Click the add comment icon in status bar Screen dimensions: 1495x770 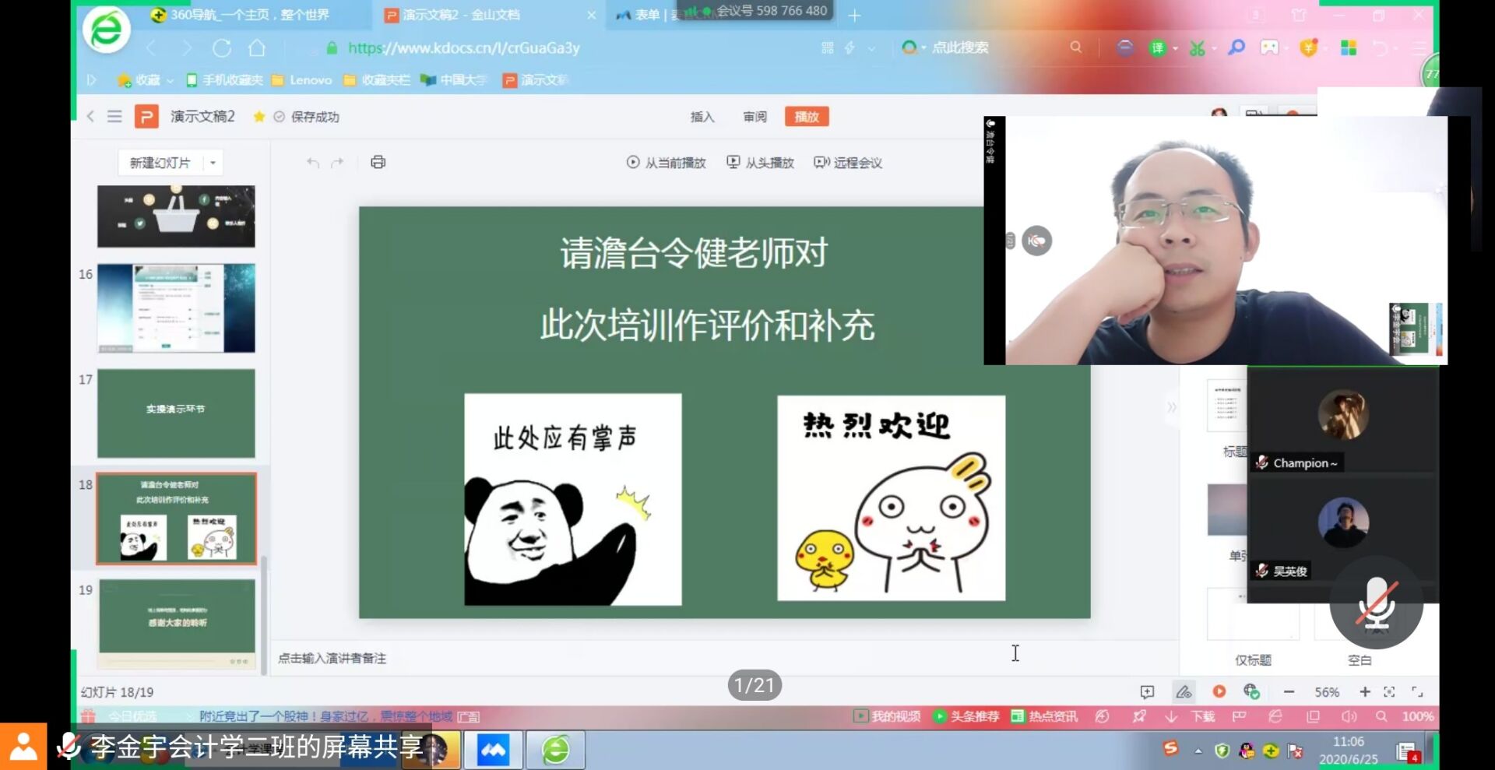click(x=1147, y=691)
